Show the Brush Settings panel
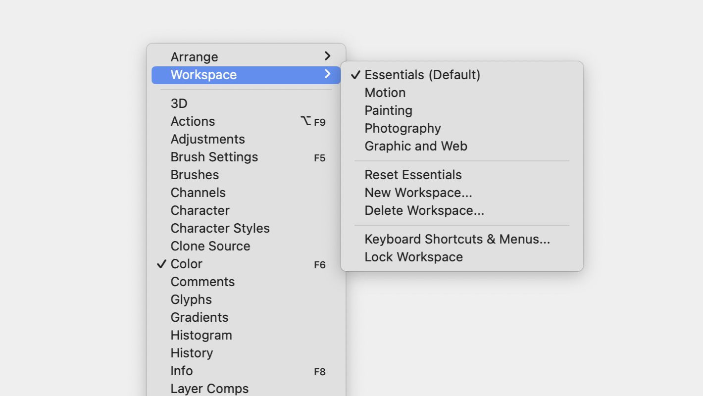The height and width of the screenshot is (396, 703). click(x=214, y=157)
